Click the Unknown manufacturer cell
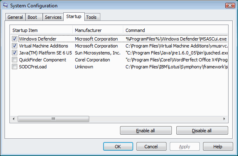The image size is (238, 156). 84,67
